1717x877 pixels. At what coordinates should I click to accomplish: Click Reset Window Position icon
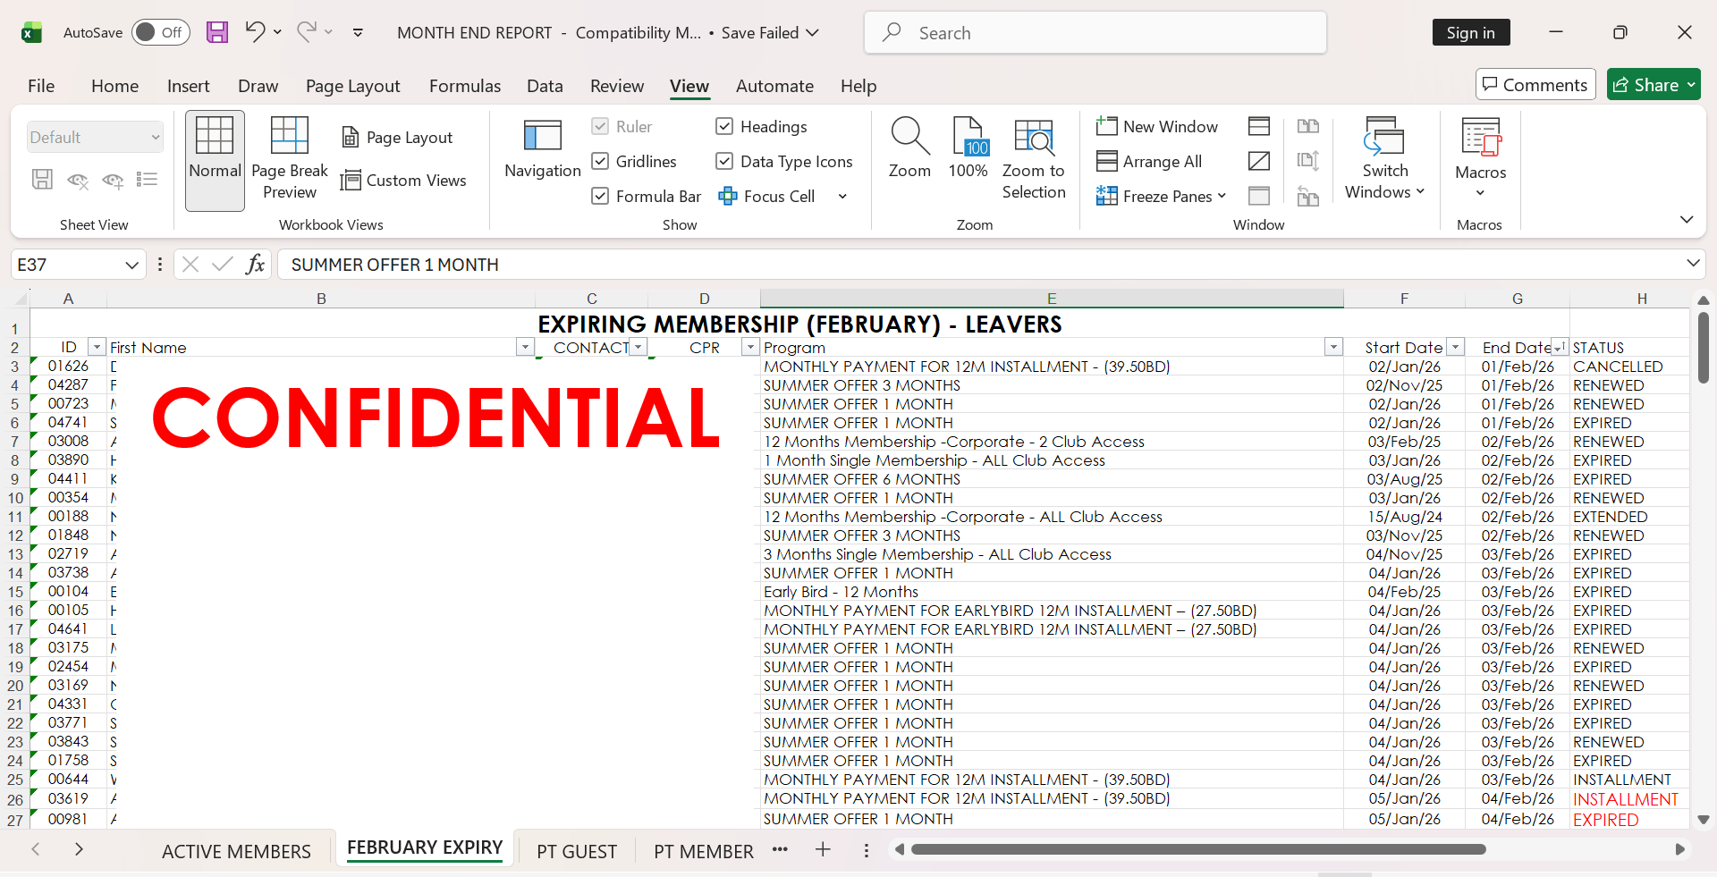(x=1308, y=196)
